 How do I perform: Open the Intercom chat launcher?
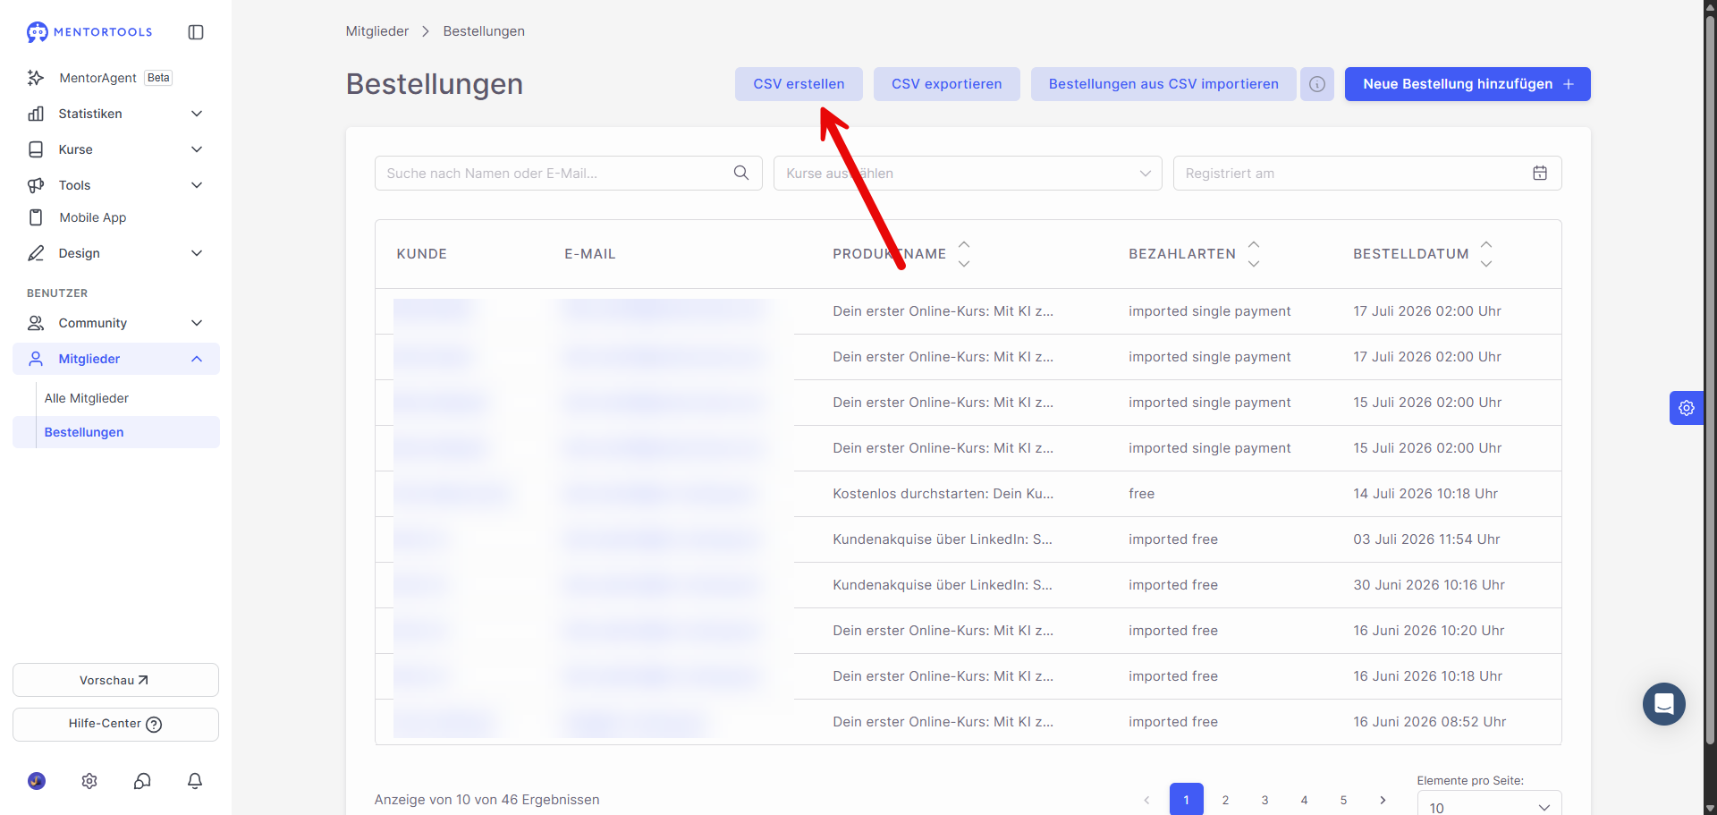tap(1664, 704)
